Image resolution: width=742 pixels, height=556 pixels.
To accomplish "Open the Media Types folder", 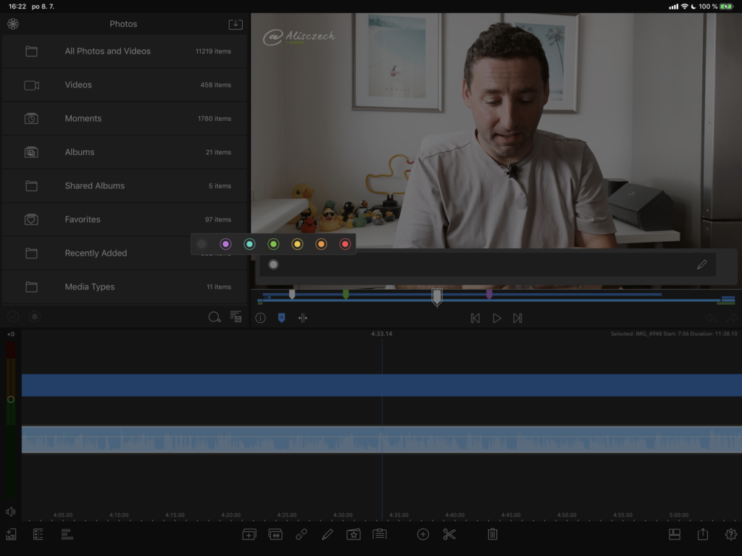I will (125, 287).
